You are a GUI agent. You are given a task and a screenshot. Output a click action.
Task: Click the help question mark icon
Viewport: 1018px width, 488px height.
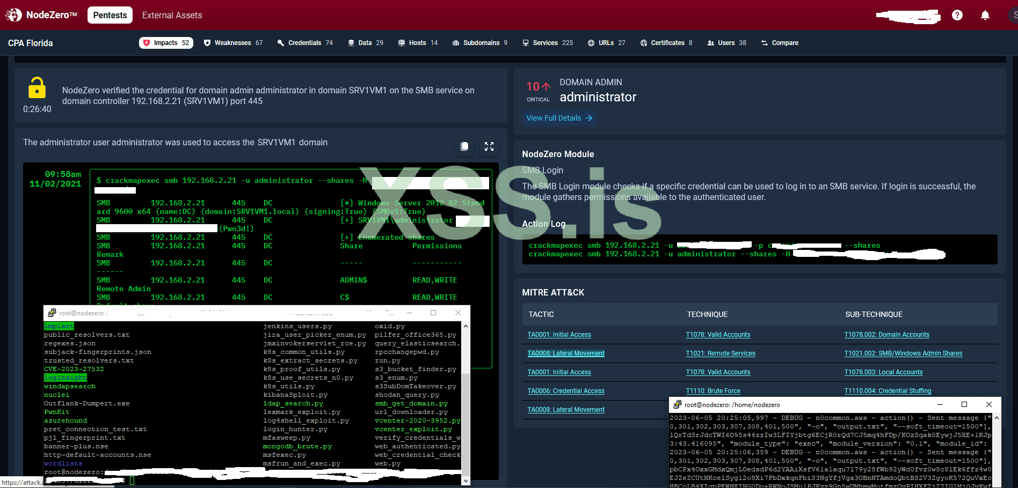[x=957, y=15]
